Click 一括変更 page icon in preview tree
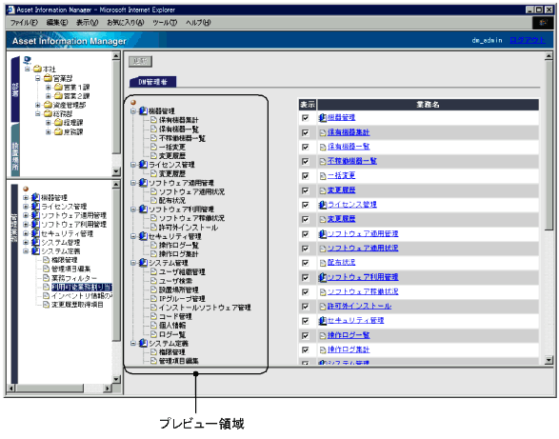This screenshot has height=439, width=559. click(153, 147)
